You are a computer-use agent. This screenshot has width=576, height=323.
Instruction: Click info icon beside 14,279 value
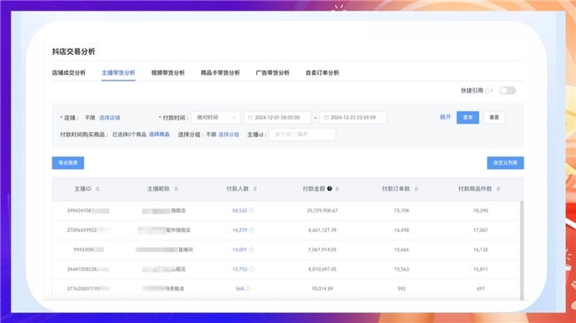click(252, 230)
